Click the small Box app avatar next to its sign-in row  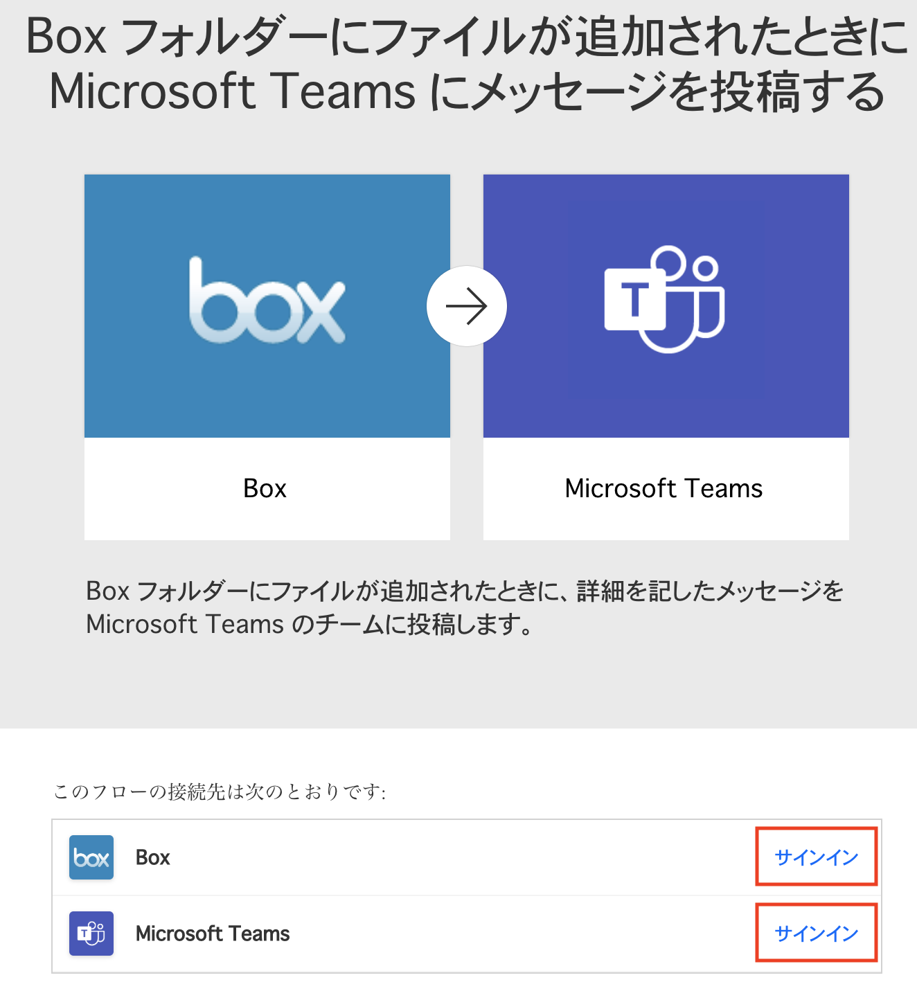point(90,857)
